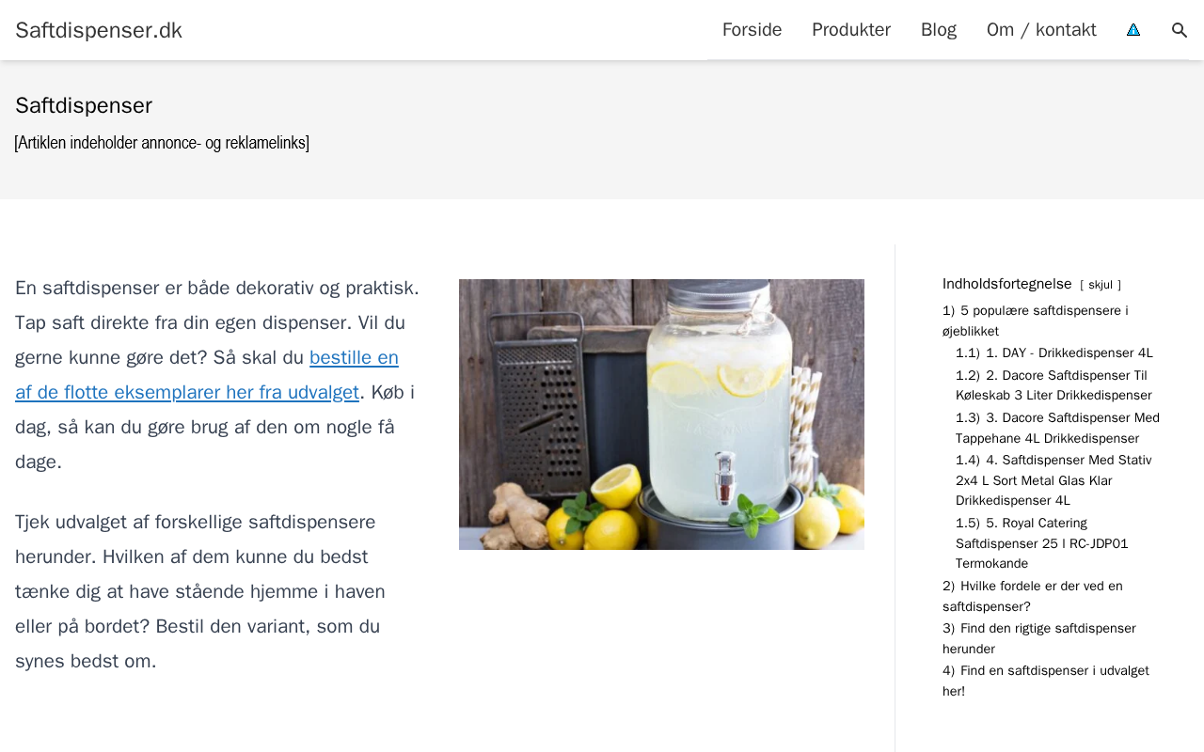The image size is (1204, 752).
Task: Click the lemonade dispenser photo
Action: [661, 415]
